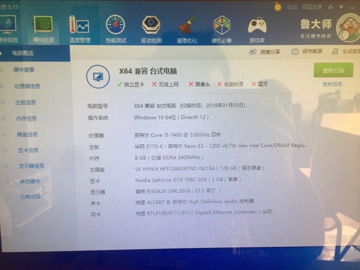Image resolution: width=360 pixels, height=270 pixels.
Task: Open the 问题反馈 feedback link
Action: coord(312,7)
